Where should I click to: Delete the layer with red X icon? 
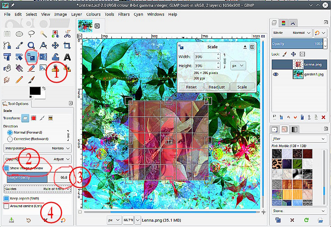(323, 117)
